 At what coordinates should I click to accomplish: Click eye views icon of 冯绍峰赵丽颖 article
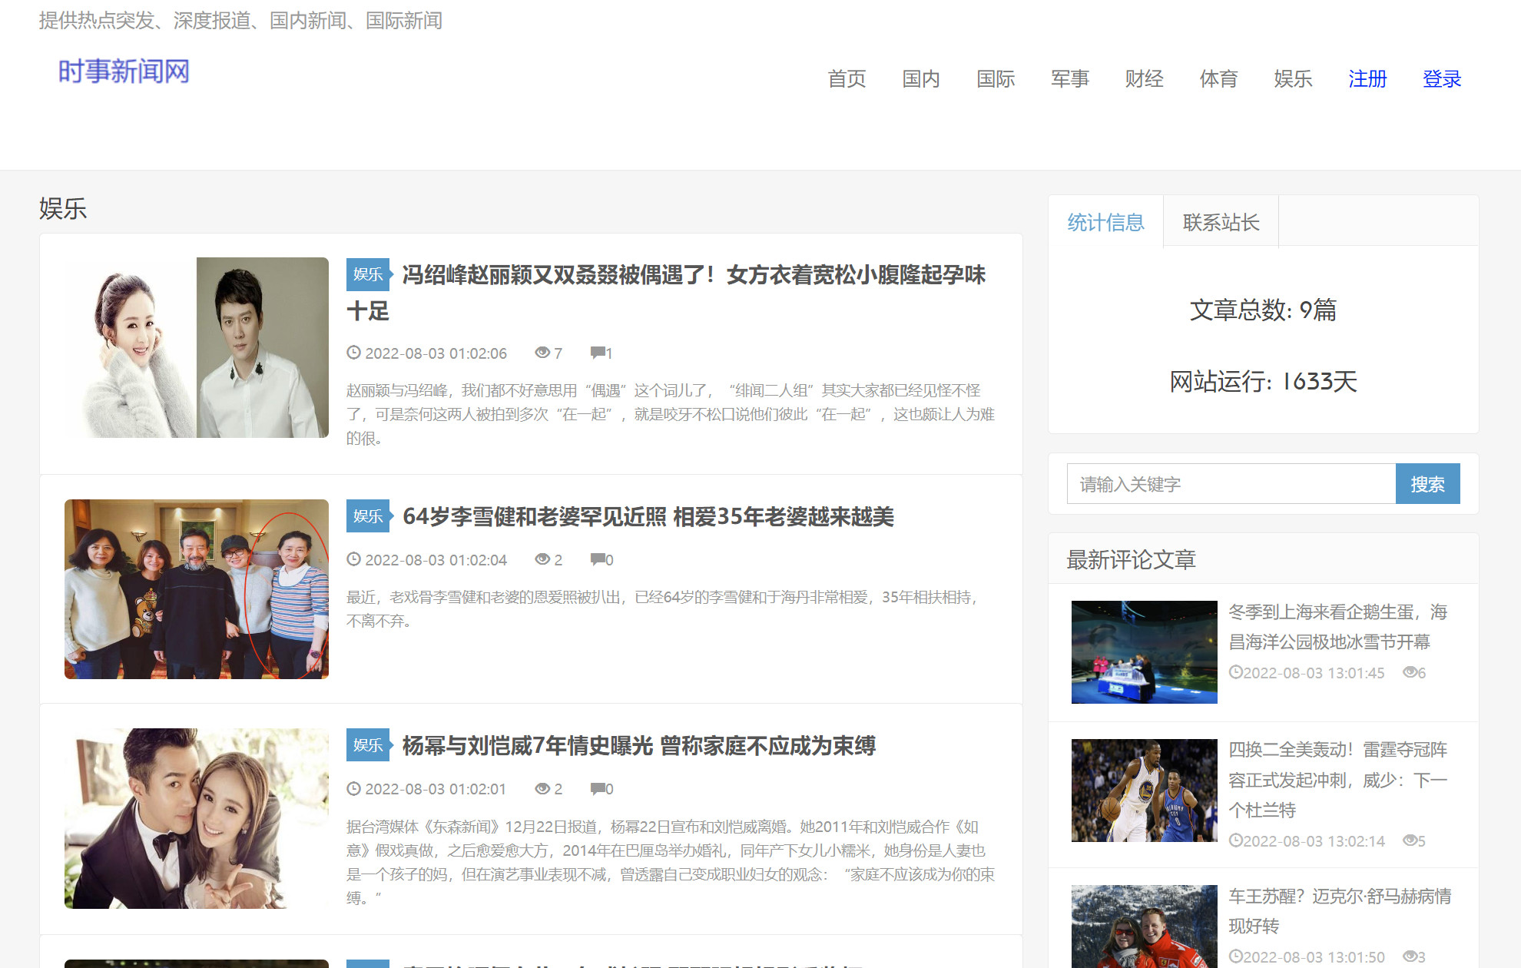click(542, 353)
